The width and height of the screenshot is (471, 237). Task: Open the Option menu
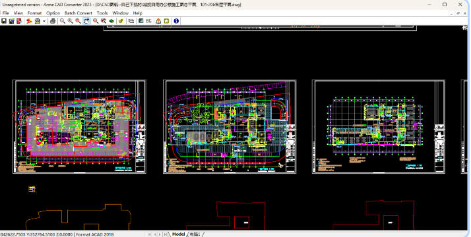pos(53,13)
